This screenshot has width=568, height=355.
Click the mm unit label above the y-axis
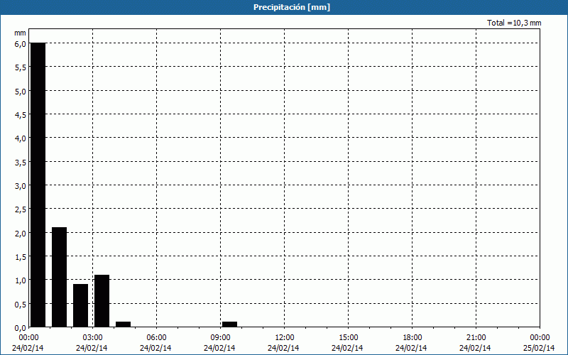[20, 33]
